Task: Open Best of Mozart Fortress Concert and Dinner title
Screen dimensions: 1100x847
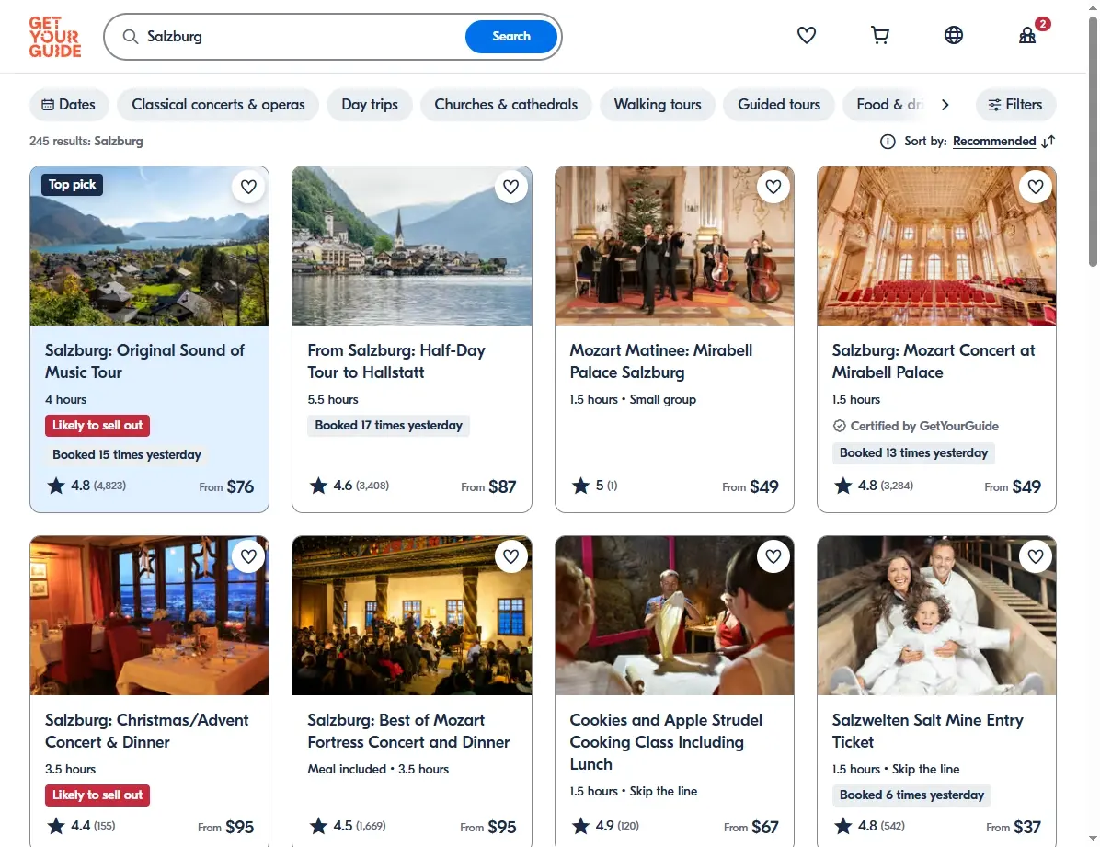Action: pyautogui.click(x=408, y=731)
